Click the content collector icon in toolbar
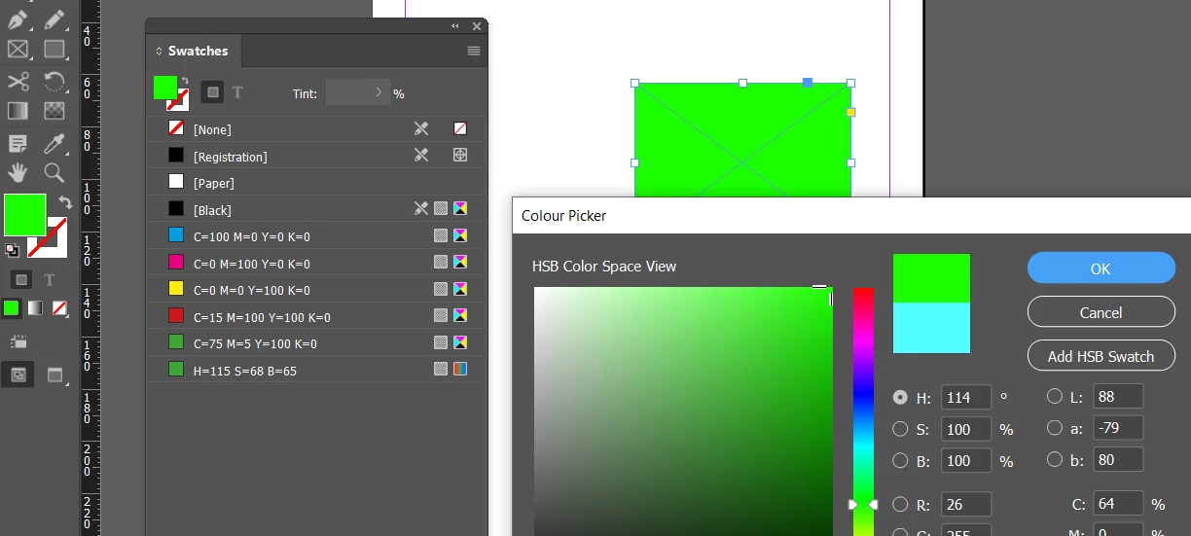 coord(18,342)
